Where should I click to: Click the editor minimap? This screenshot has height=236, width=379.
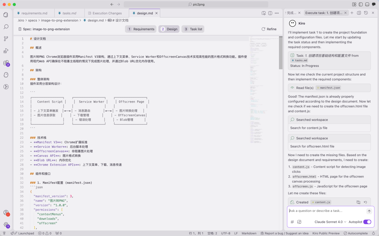tap(264, 89)
